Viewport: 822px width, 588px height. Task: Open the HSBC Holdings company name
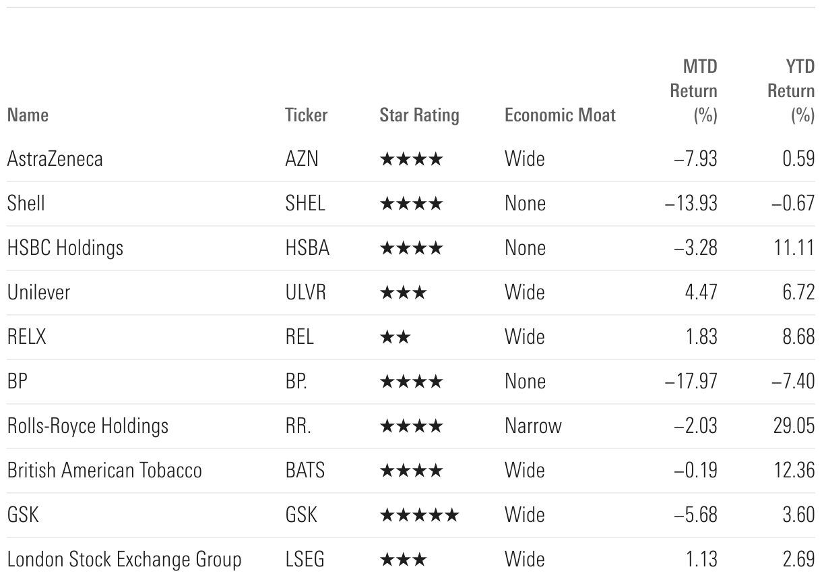(65, 248)
